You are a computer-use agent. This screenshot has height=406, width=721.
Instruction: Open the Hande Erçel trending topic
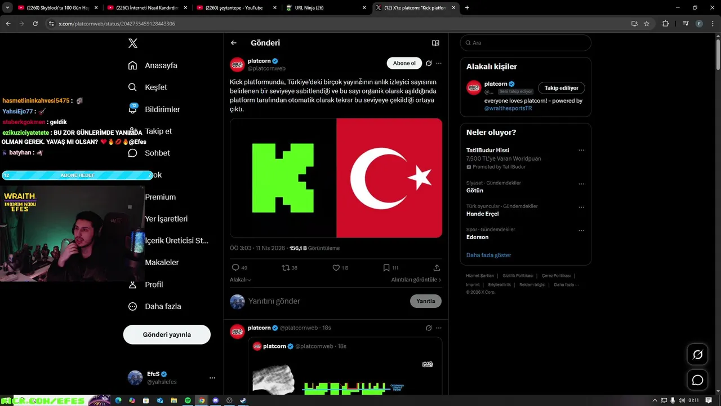coord(482,214)
